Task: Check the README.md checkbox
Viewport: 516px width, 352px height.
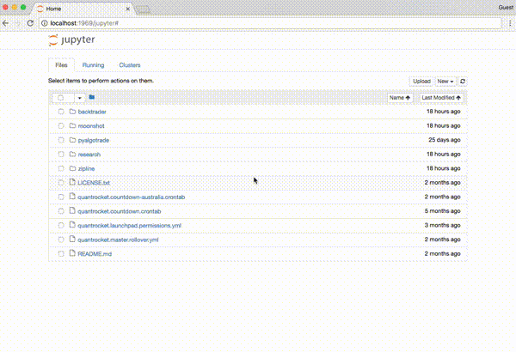Action: [x=61, y=254]
